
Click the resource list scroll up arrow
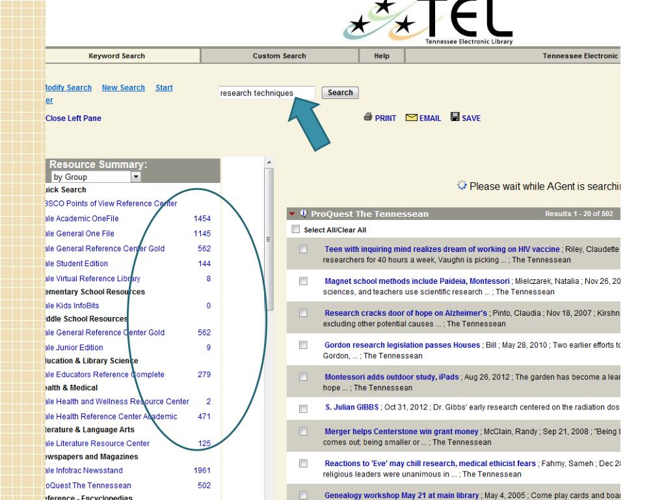tap(269, 162)
